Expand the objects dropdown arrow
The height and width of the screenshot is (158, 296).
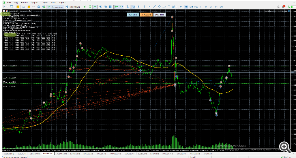176,7
